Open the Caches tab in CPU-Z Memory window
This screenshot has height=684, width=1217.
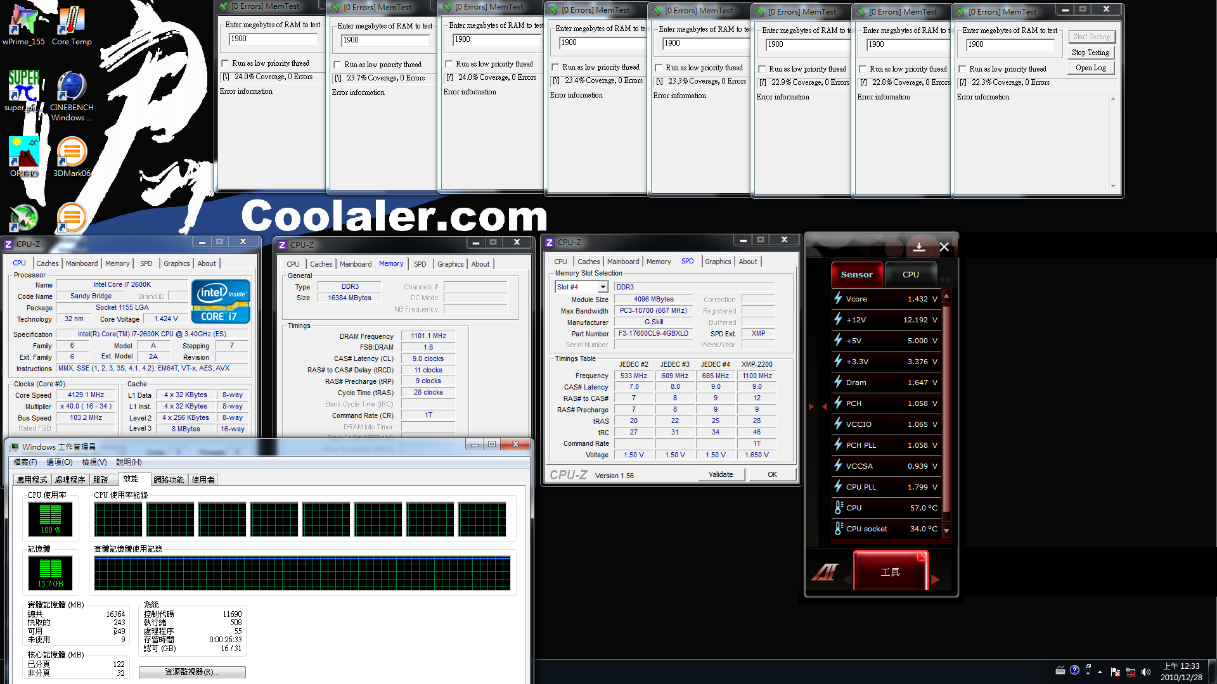click(321, 264)
